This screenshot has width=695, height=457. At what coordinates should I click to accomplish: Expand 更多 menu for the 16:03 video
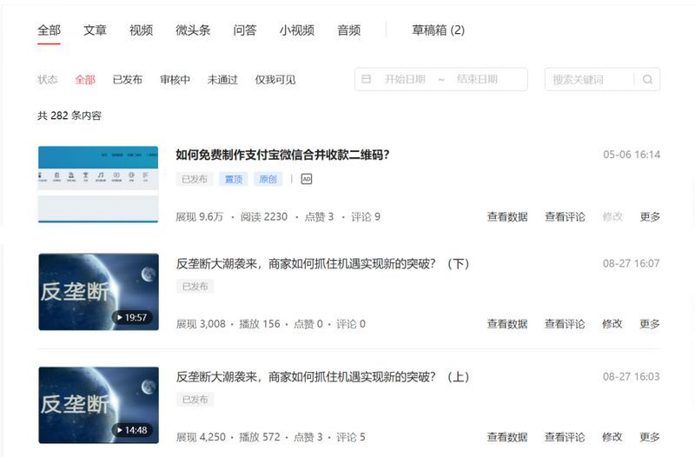click(650, 437)
